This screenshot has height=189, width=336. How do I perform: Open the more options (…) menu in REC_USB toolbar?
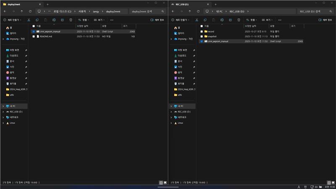pos(280,20)
